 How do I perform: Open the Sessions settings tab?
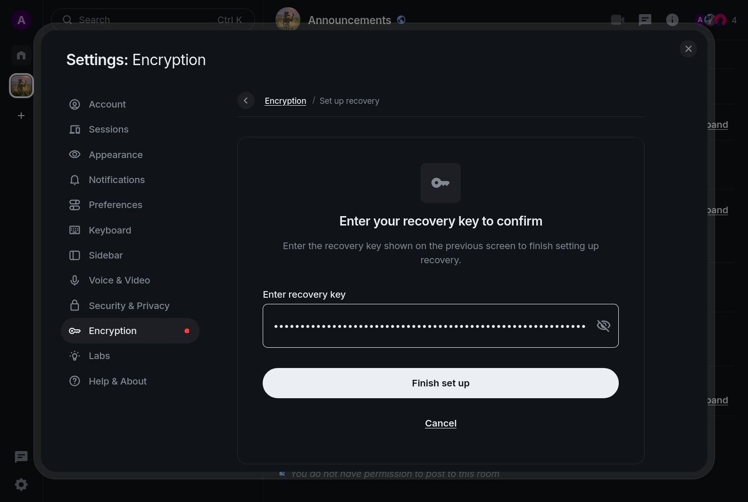pyautogui.click(x=108, y=129)
